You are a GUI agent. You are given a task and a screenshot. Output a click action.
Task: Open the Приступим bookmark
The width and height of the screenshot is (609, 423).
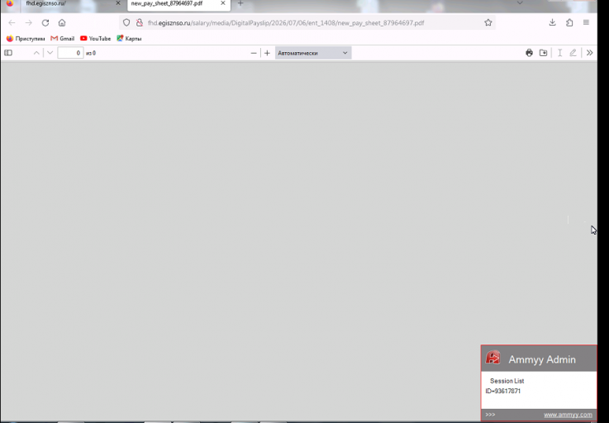point(26,39)
